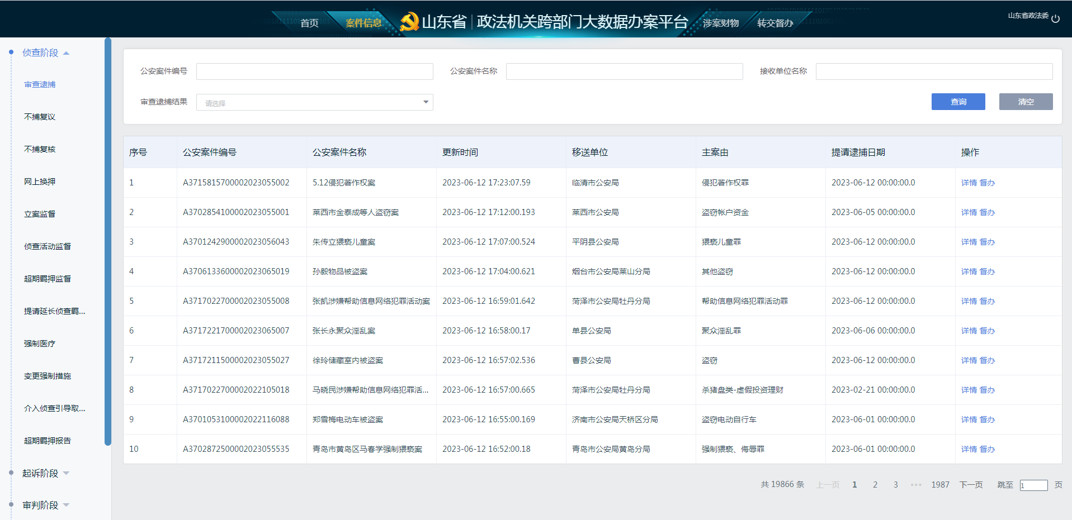Click the 接收单位名称 input field
This screenshot has height=520, width=1072.
934,71
